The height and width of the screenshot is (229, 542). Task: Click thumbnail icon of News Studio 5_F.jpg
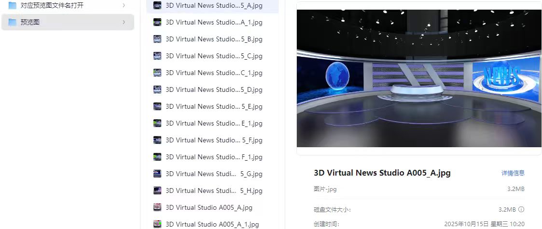click(157, 140)
